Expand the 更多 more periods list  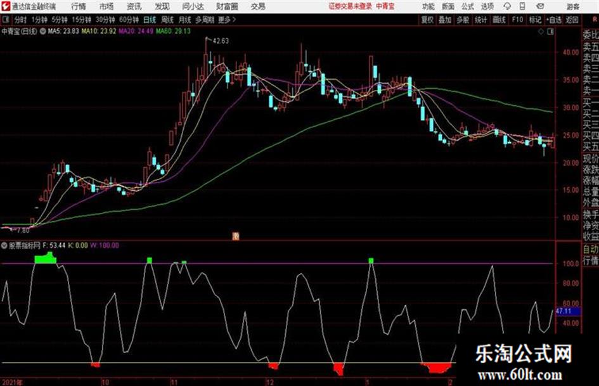227,20
